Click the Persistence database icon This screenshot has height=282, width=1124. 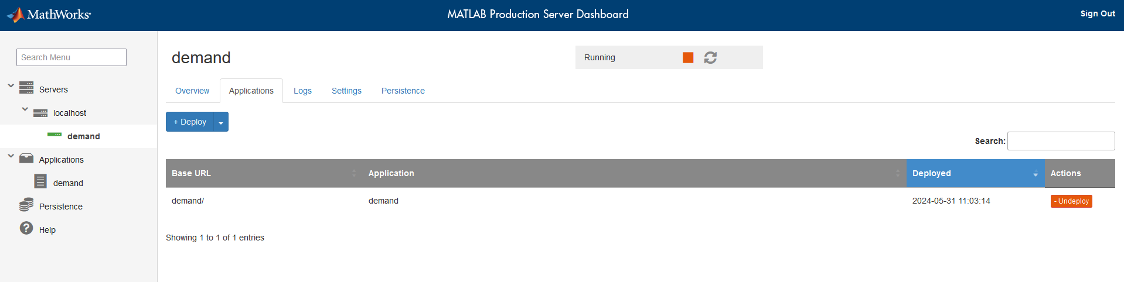click(x=26, y=205)
